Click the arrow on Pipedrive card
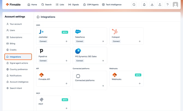Image resolution: width=183 pixels, height=111 pixels. [x=66, y=61]
